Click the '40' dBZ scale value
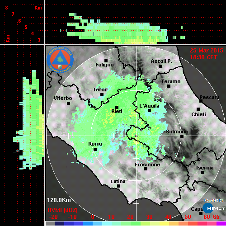 point(168,217)
